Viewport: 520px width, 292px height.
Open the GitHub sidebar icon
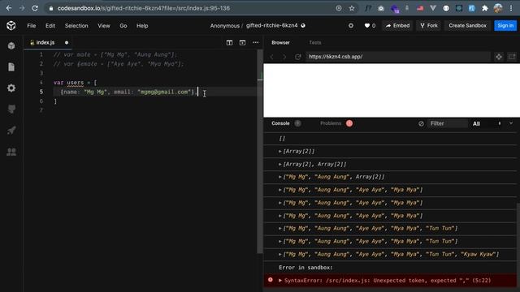[11, 109]
